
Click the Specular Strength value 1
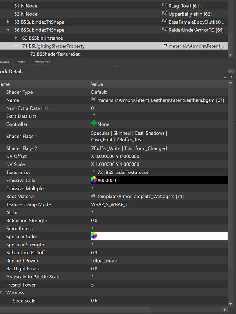click(93, 244)
